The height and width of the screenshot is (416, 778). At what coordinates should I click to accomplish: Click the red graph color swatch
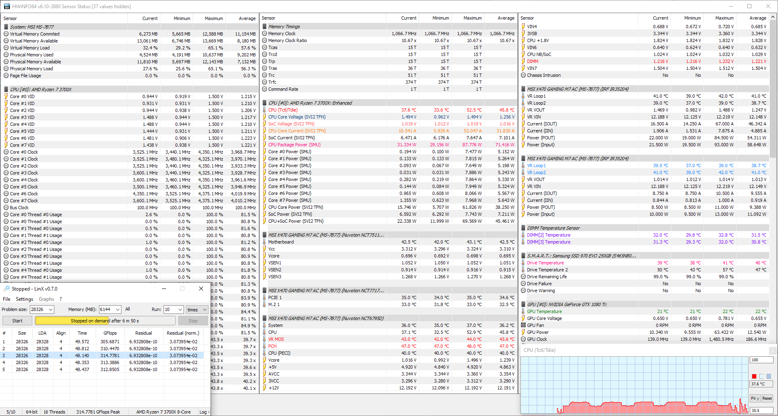pyautogui.click(x=754, y=376)
